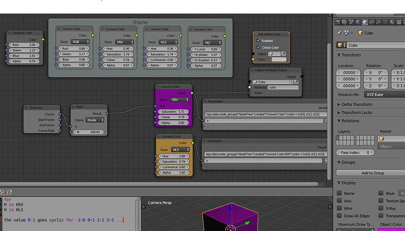Image resolution: width=405 pixels, height=231 pixels.
Task: Click the Attribute field containing 'color'
Action: [283, 87]
